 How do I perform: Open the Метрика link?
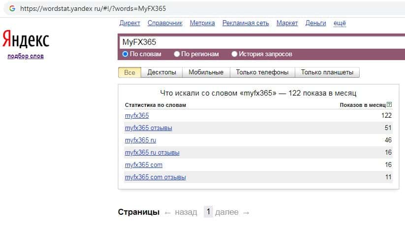pyautogui.click(x=202, y=23)
